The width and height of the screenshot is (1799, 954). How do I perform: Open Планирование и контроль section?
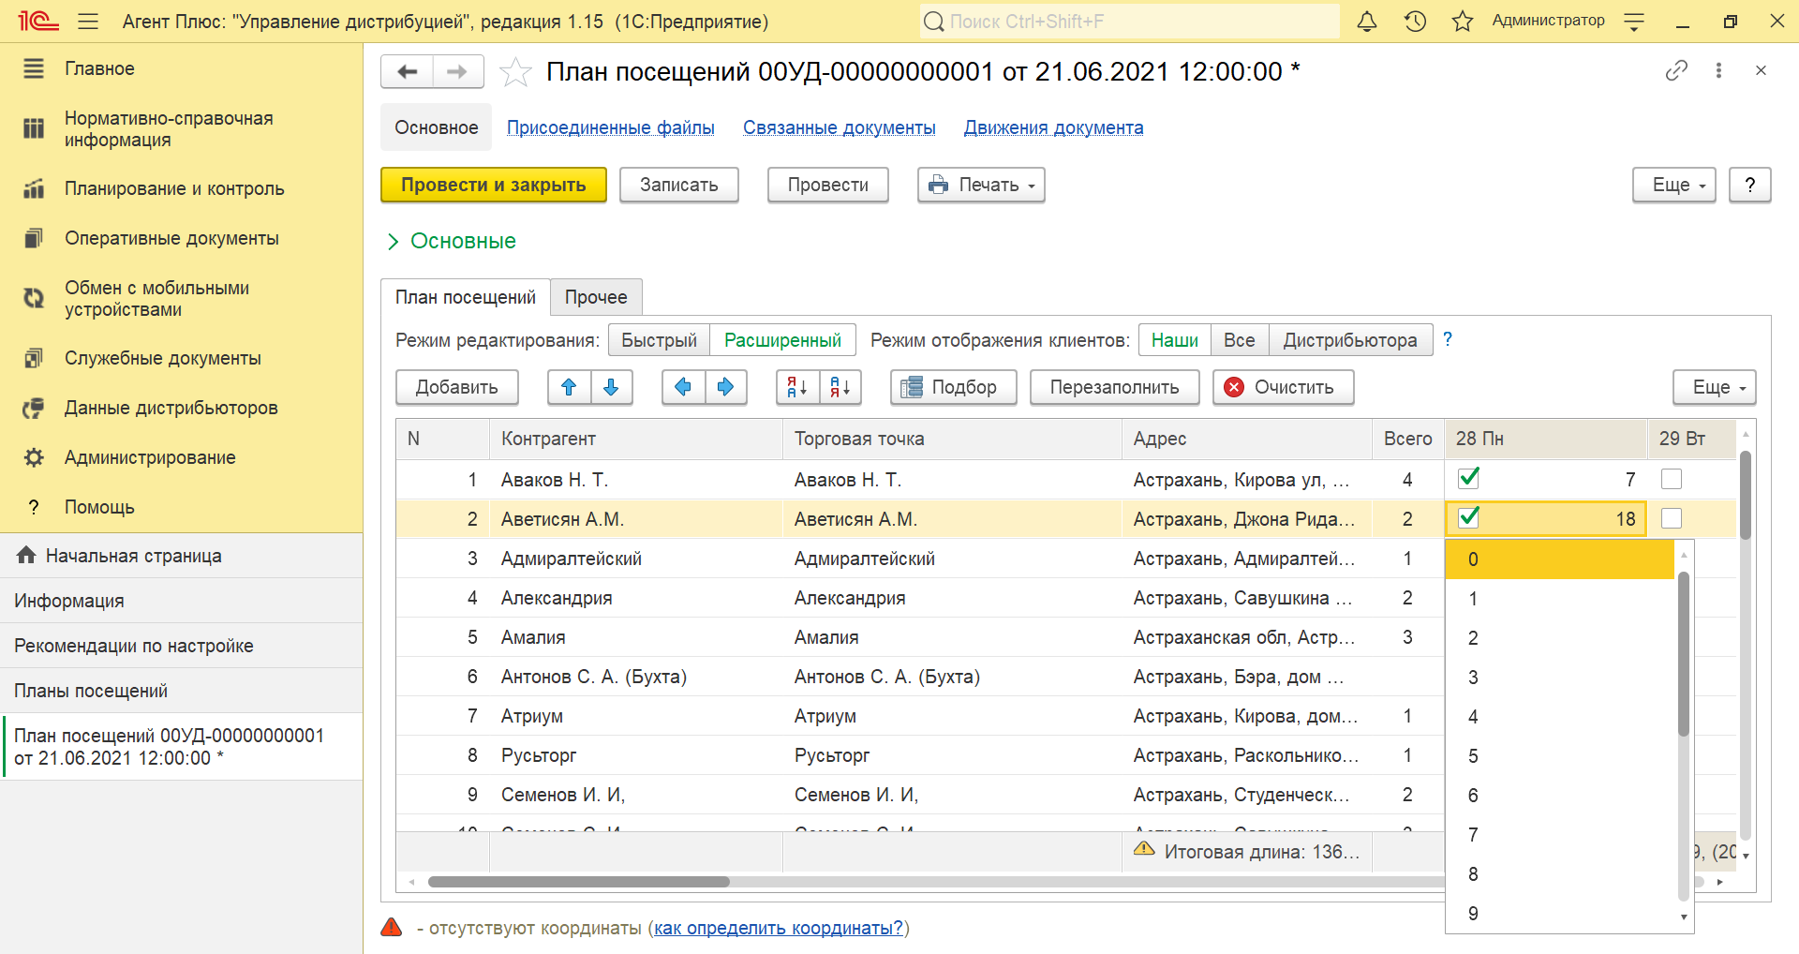click(x=181, y=188)
